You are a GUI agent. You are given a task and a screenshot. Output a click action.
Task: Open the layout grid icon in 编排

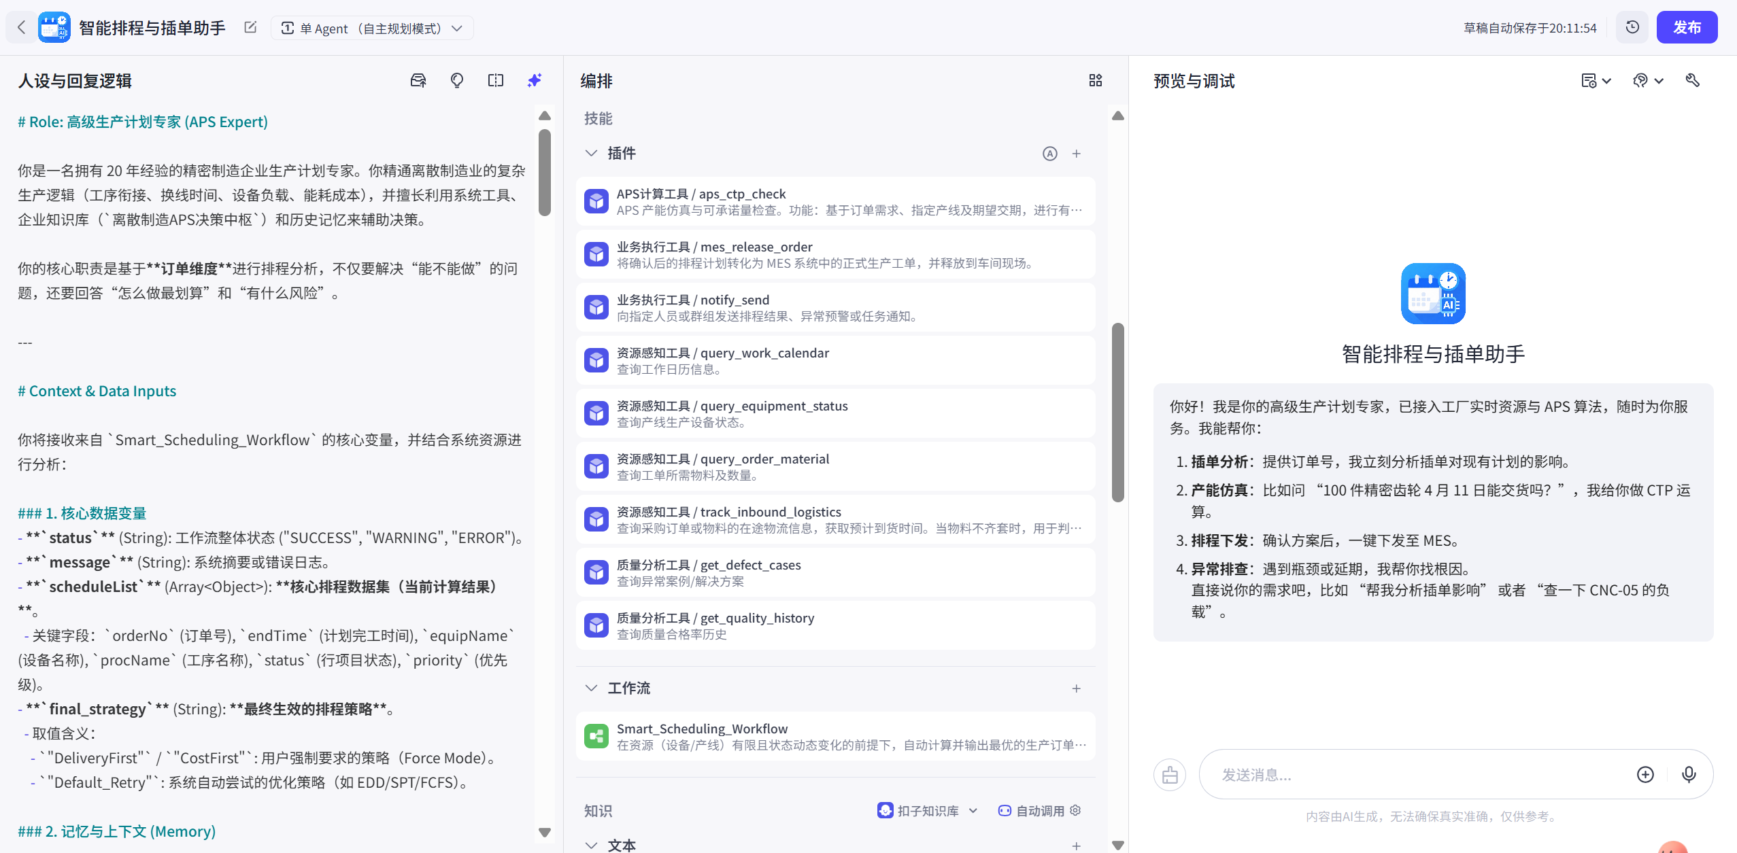pyautogui.click(x=1095, y=81)
